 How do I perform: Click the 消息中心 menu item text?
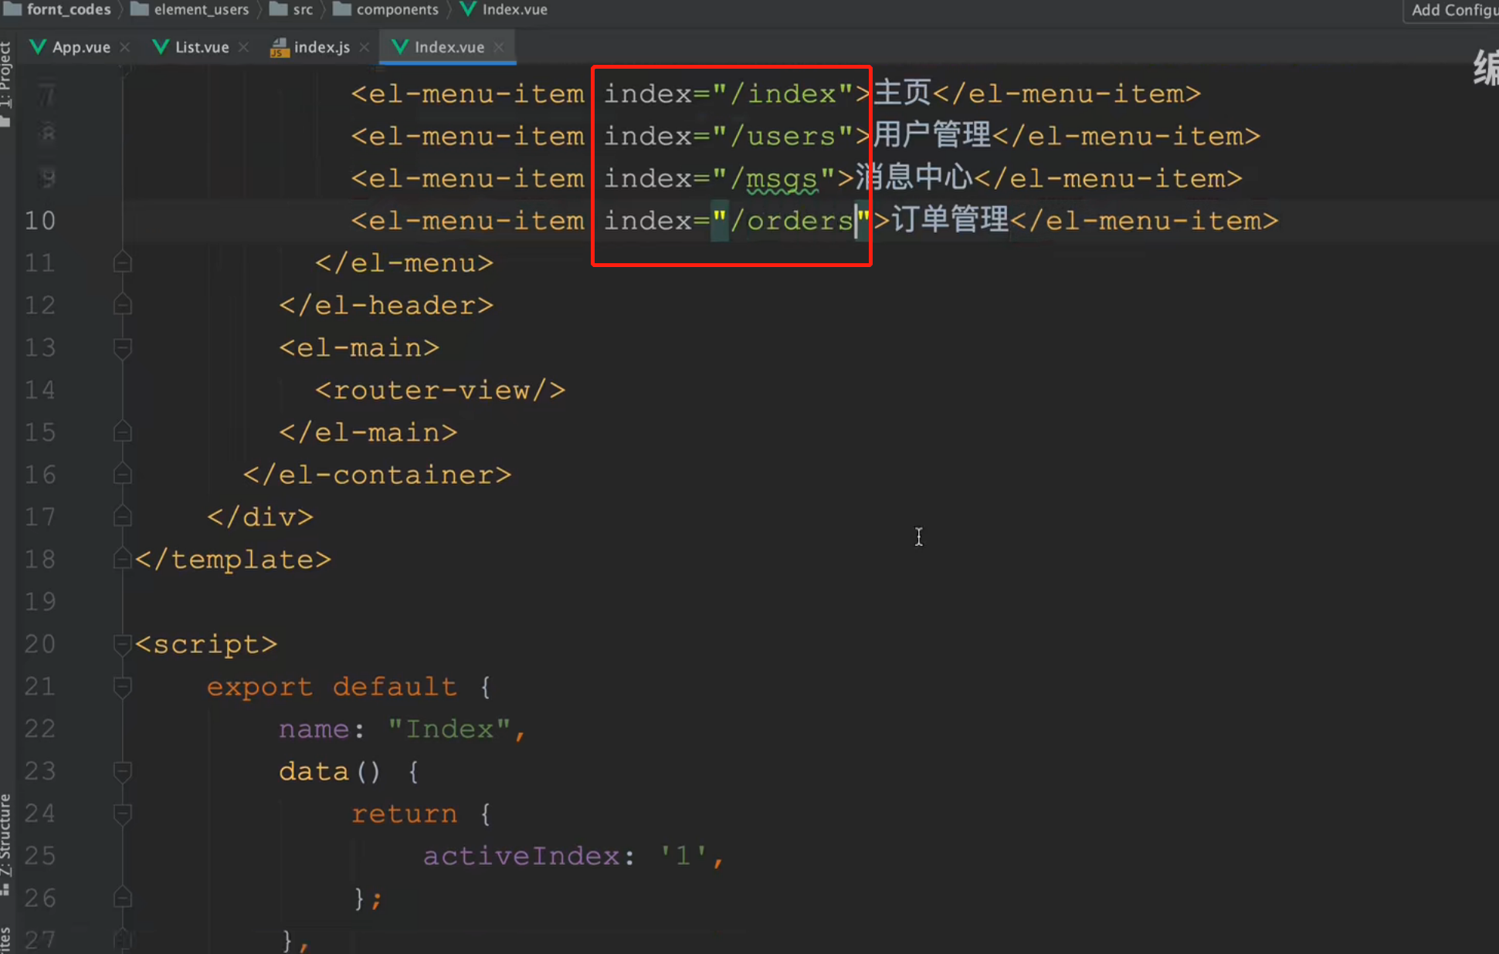[914, 178]
